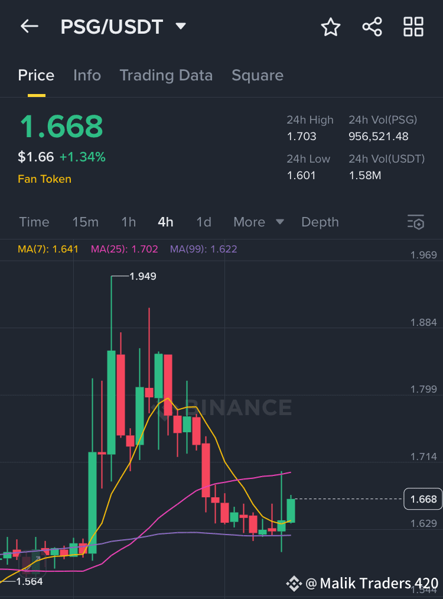Open the share icon

pyautogui.click(x=372, y=27)
